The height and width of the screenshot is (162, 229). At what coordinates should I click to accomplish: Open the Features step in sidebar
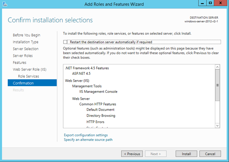pyautogui.click(x=19, y=63)
